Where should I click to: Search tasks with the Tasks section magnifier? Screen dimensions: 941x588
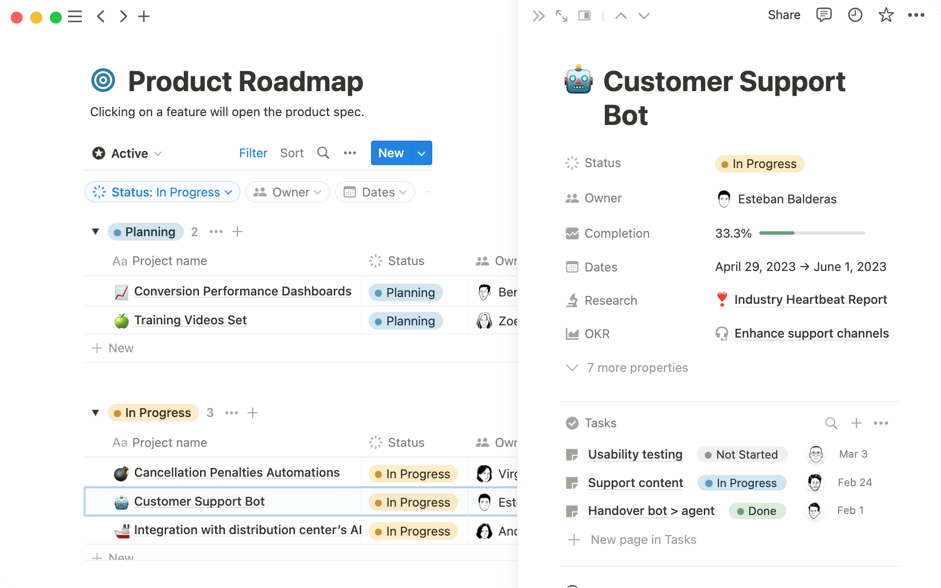coord(831,423)
